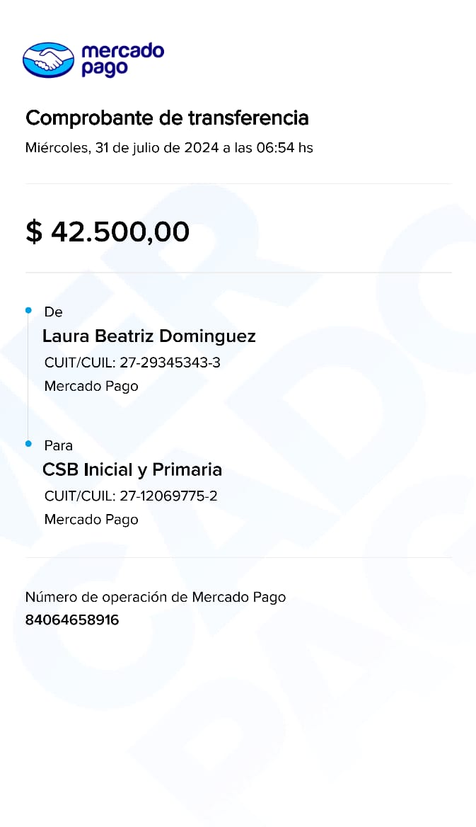Screen dimensions: 476x827
Task: Click "Mercado Pago" under the sender's CUIT
Action: click(91, 387)
